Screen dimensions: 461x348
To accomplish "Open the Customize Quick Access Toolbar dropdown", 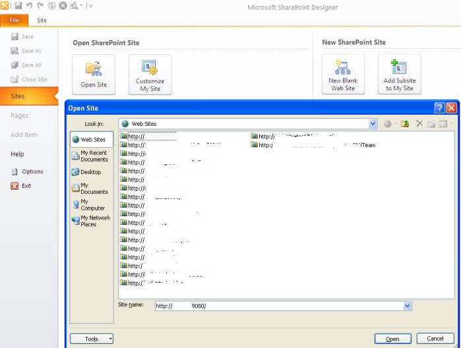I will (90, 6).
